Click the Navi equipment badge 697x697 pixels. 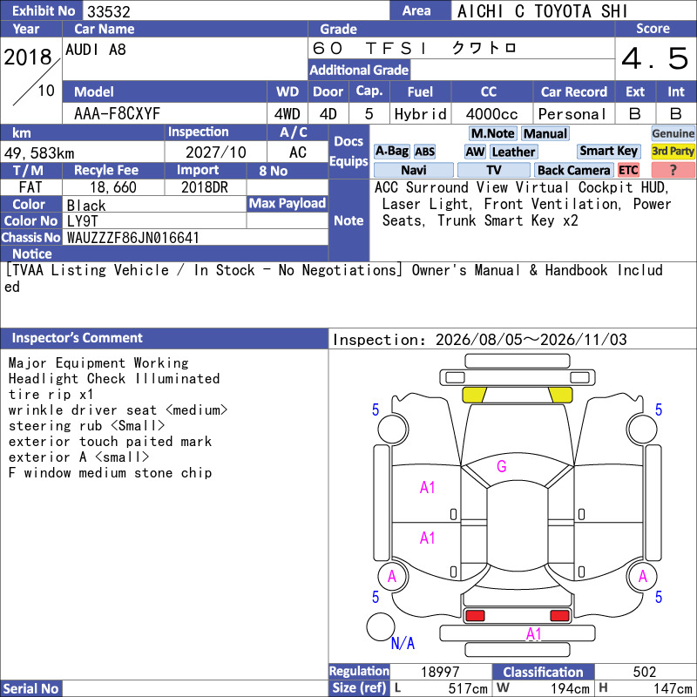point(413,170)
